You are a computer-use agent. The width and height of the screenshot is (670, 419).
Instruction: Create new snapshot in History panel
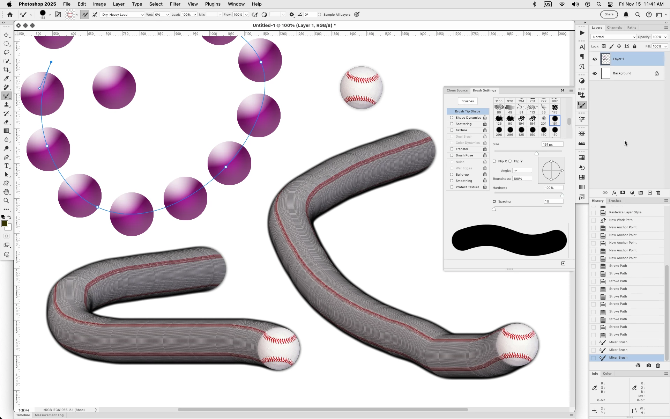click(649, 366)
